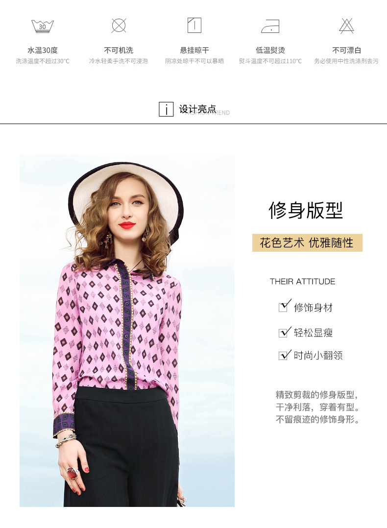387x528 pixels.
Task: Click the info icon beside 设计亮点
Action: tap(166, 109)
